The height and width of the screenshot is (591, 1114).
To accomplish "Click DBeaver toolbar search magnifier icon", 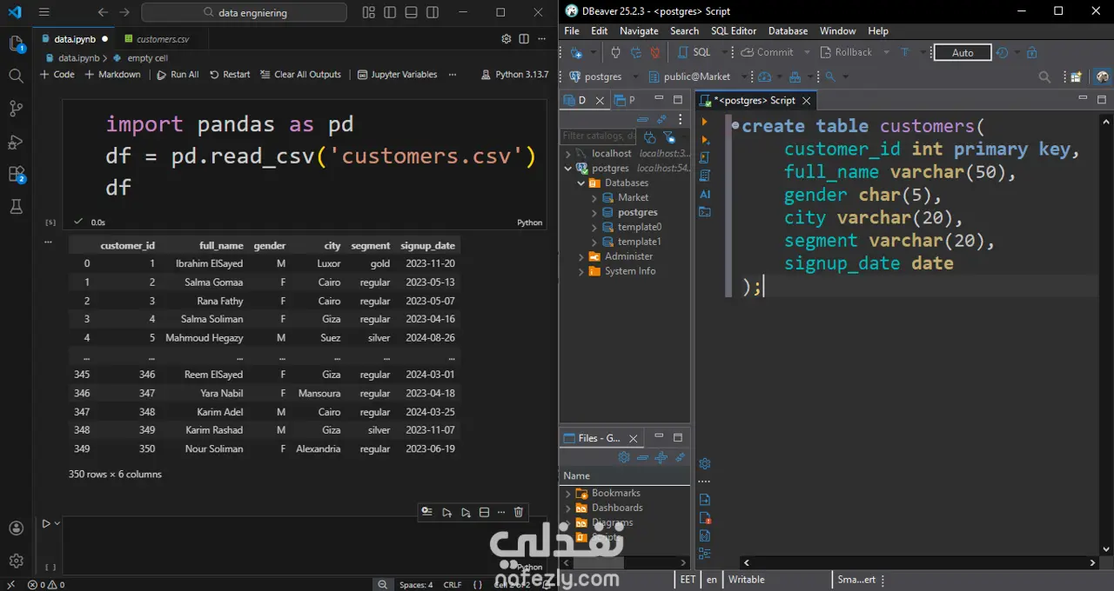I will (x=1044, y=76).
